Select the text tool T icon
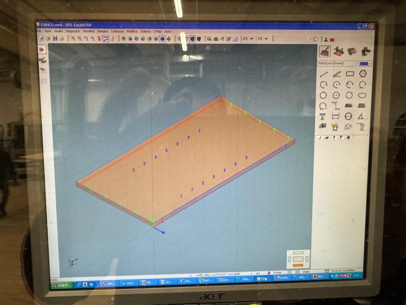The image size is (406, 305). (323, 116)
